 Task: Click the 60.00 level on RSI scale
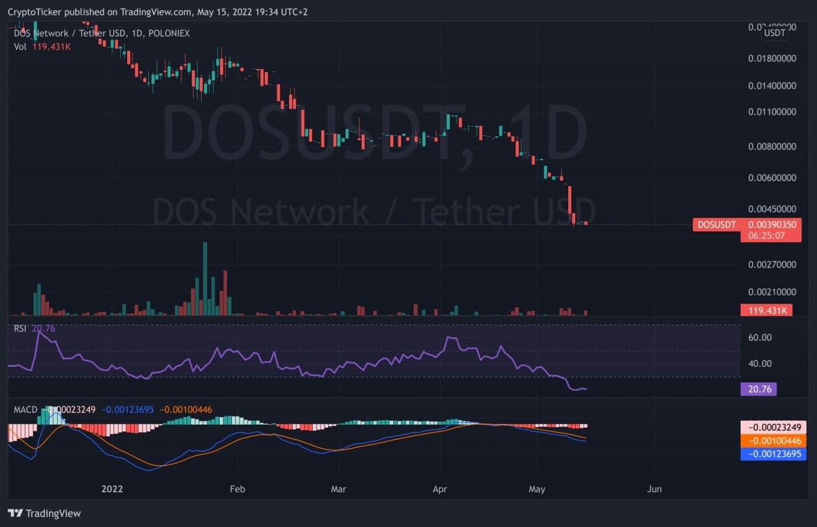(x=761, y=338)
